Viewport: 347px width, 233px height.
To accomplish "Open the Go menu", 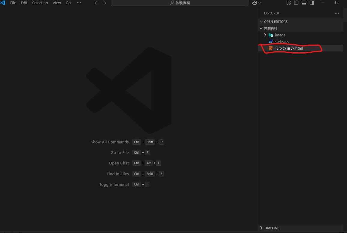I will [68, 3].
